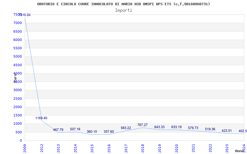Image resolution: width=247 pixels, height=154 pixels.
Task: Click the Anno axis title
Action: click(x=240, y=151)
